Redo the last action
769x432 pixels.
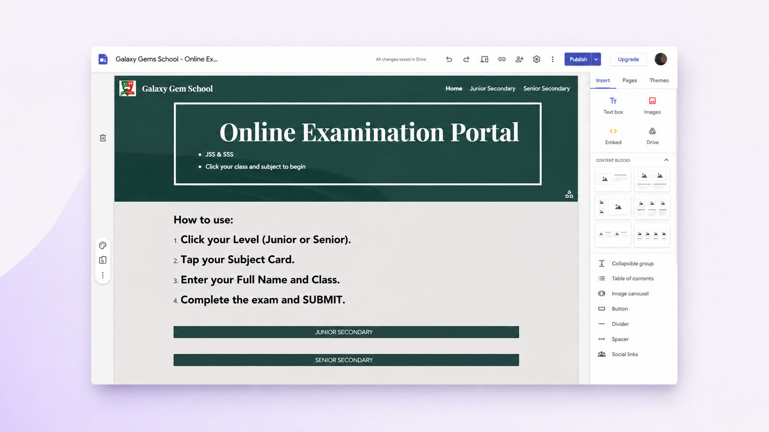pyautogui.click(x=466, y=59)
